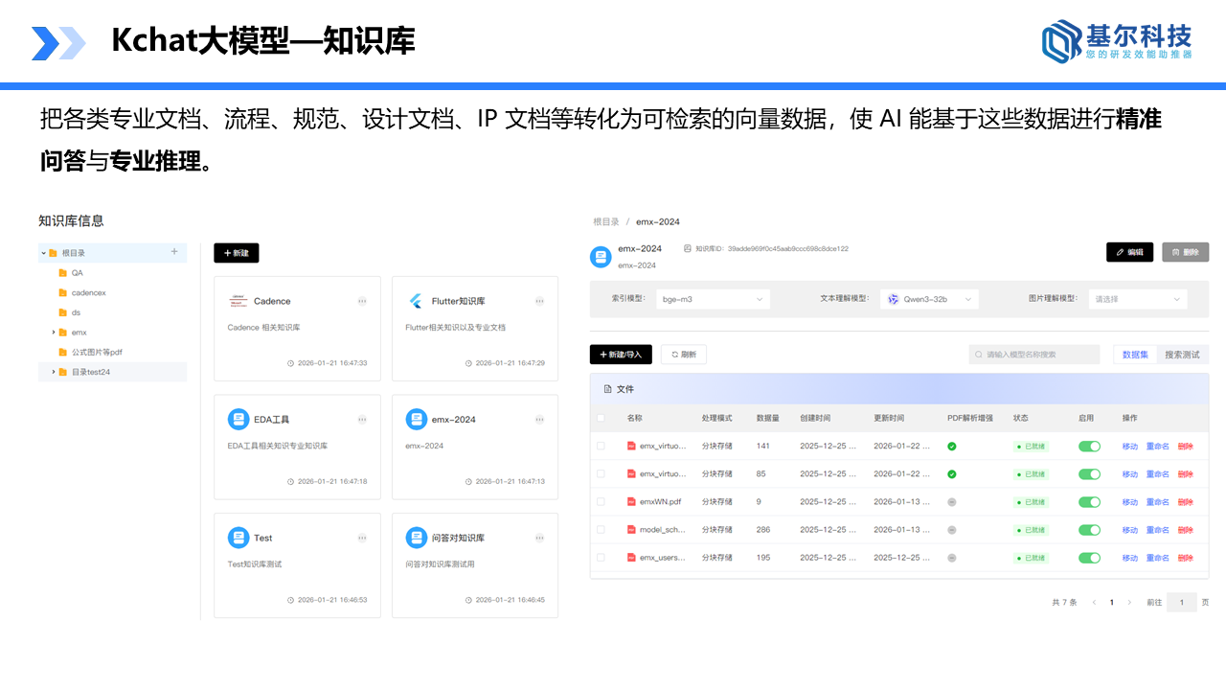Click the Flutter logo icon

(416, 301)
